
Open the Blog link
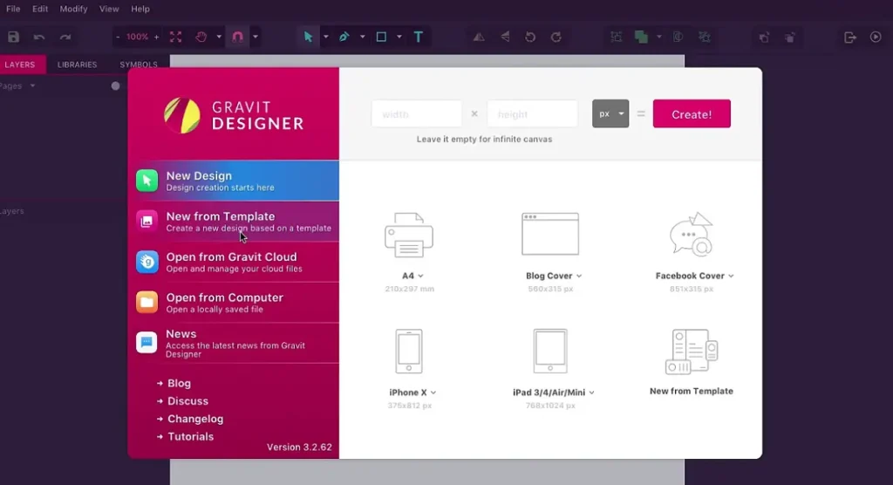coord(179,384)
